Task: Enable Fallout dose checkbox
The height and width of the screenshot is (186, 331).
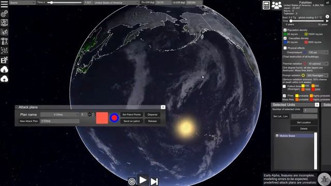Action: coord(284,86)
